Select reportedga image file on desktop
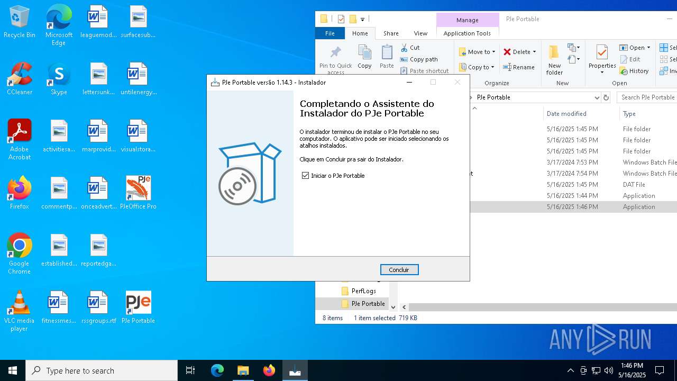The height and width of the screenshot is (381, 677). point(98,250)
